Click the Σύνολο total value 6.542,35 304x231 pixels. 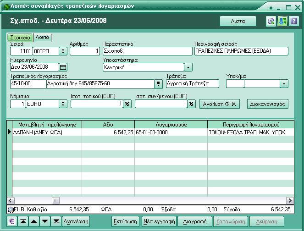281,209
